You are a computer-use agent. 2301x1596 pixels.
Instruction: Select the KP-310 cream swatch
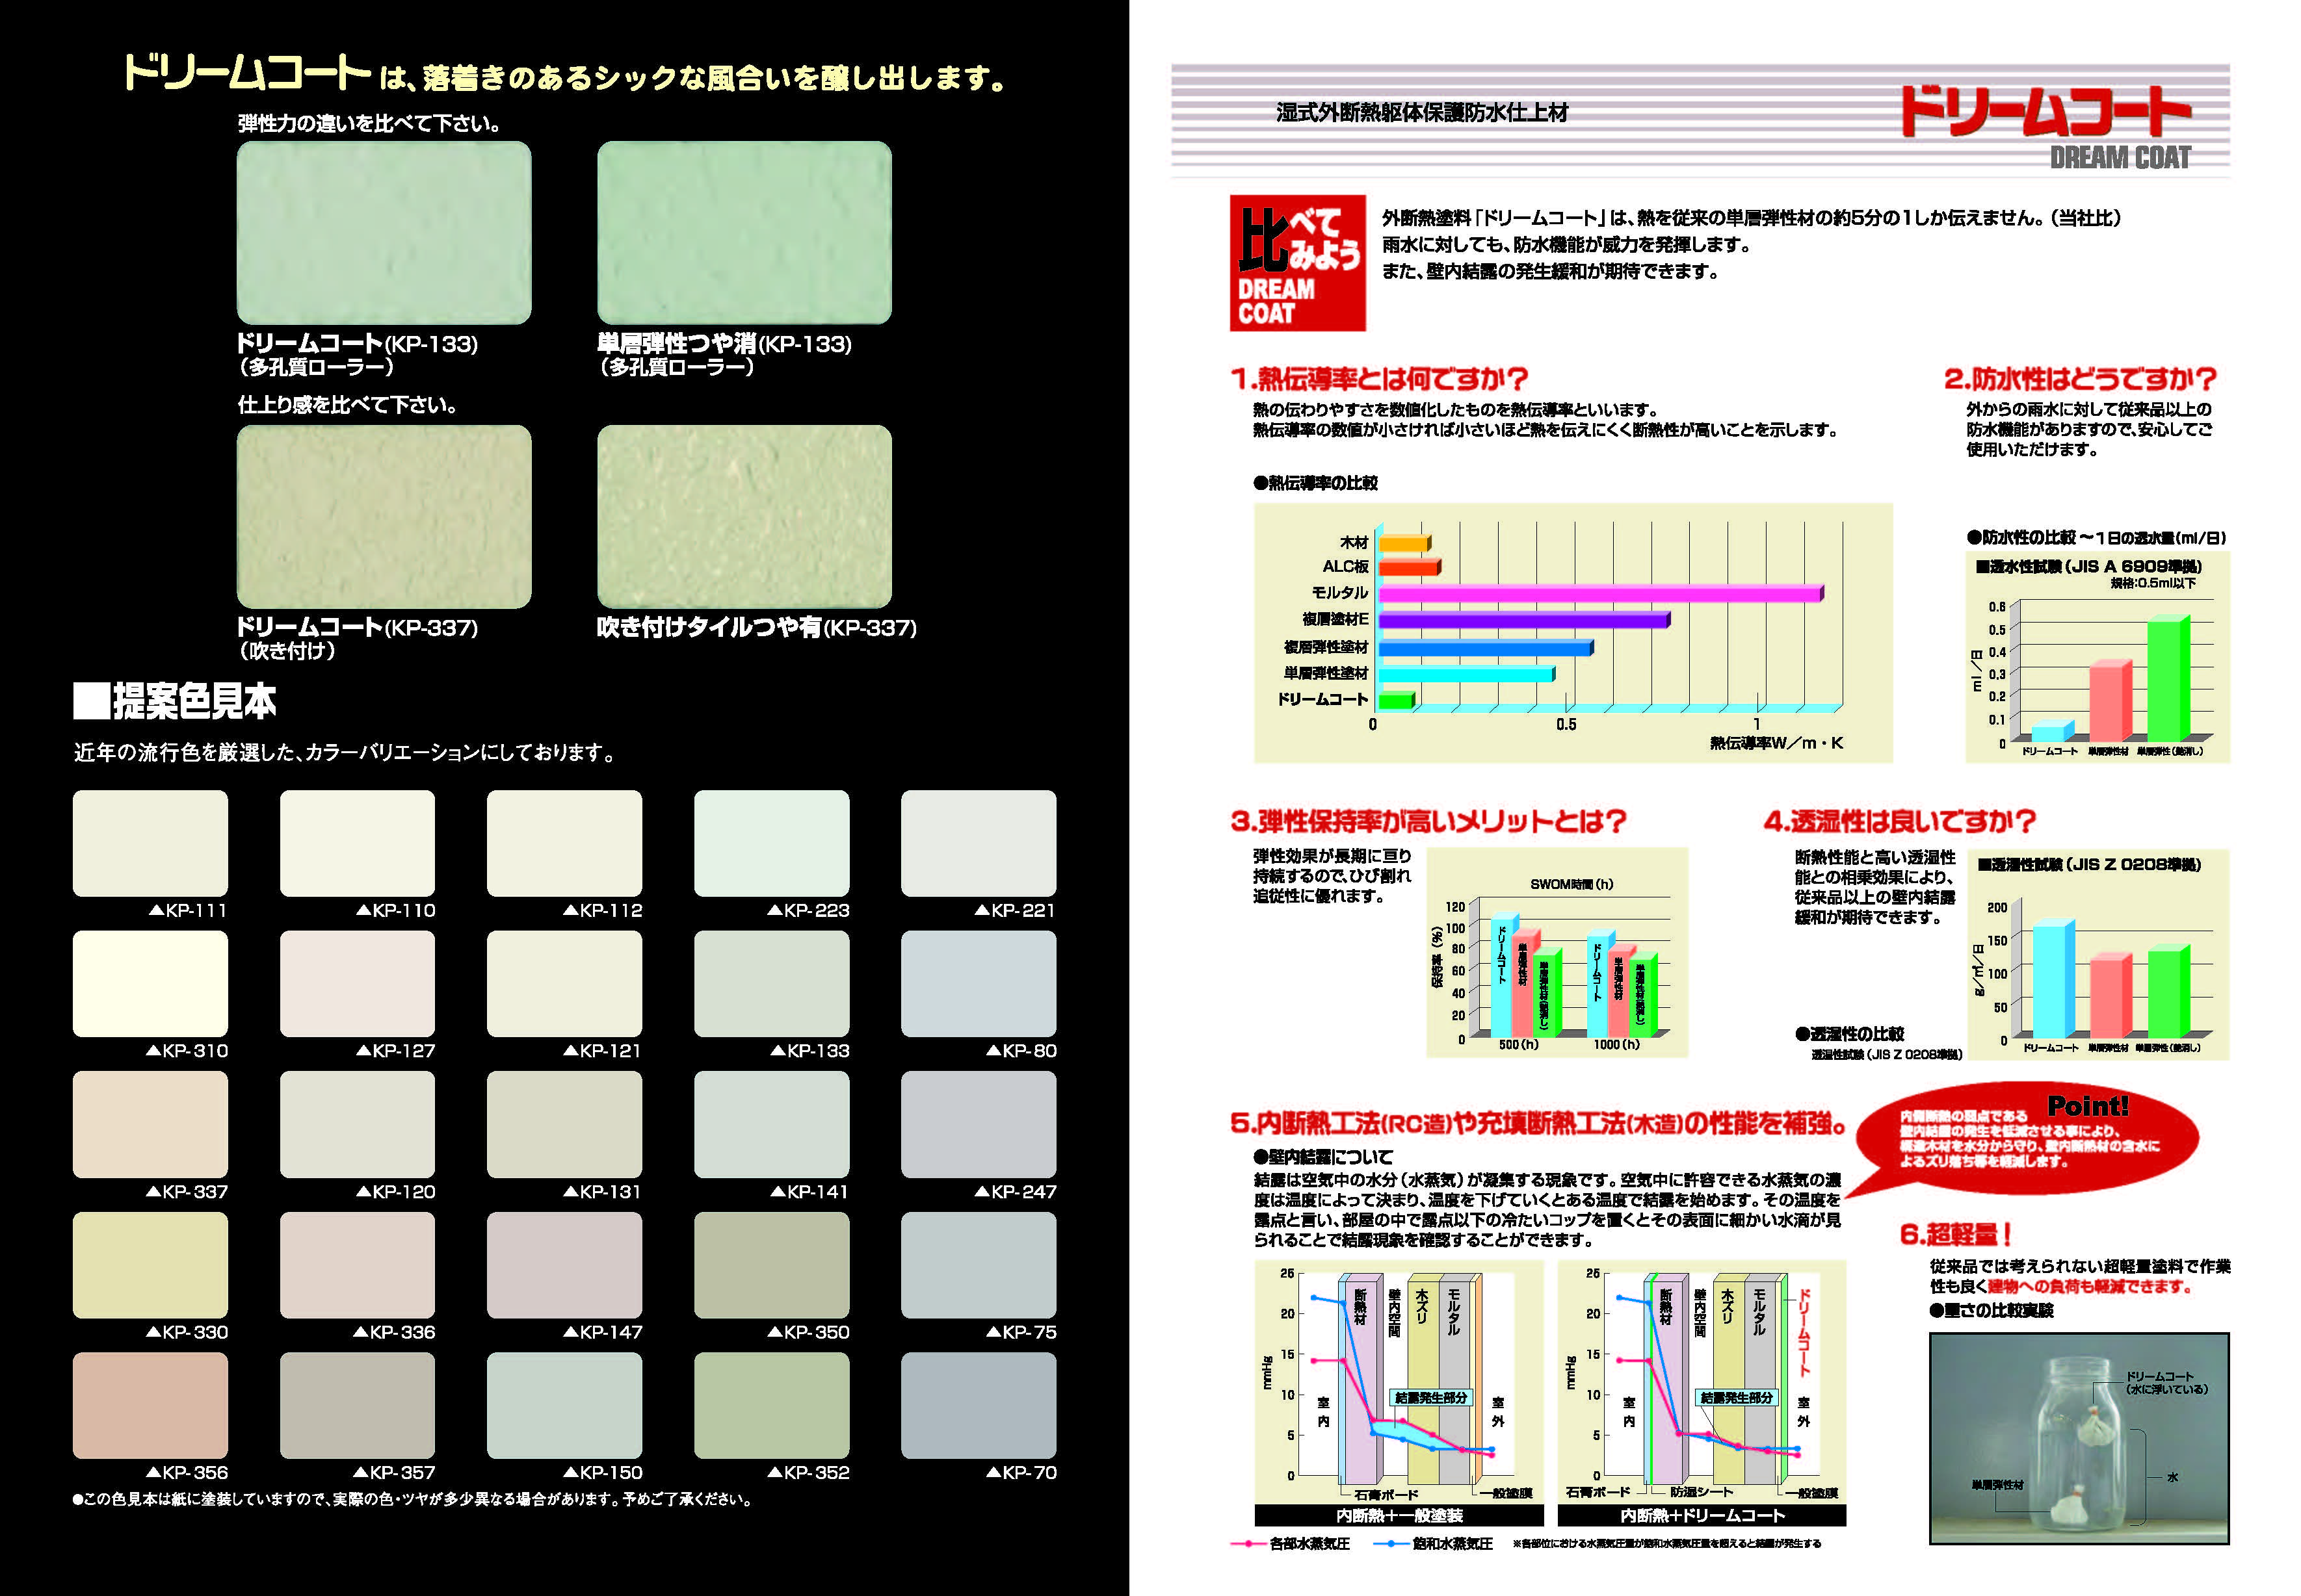(150, 983)
